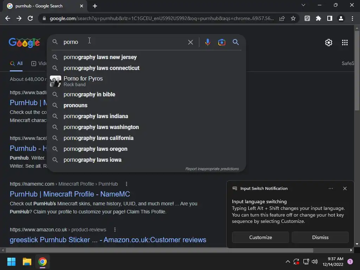Open Google quick settings gear
This screenshot has width=360, height=270.
pyautogui.click(x=329, y=43)
